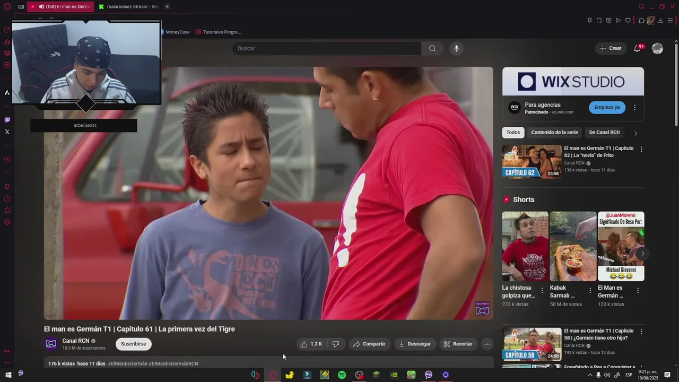679x382 pixels.
Task: Start voice search with microphone icon
Action: (456, 48)
